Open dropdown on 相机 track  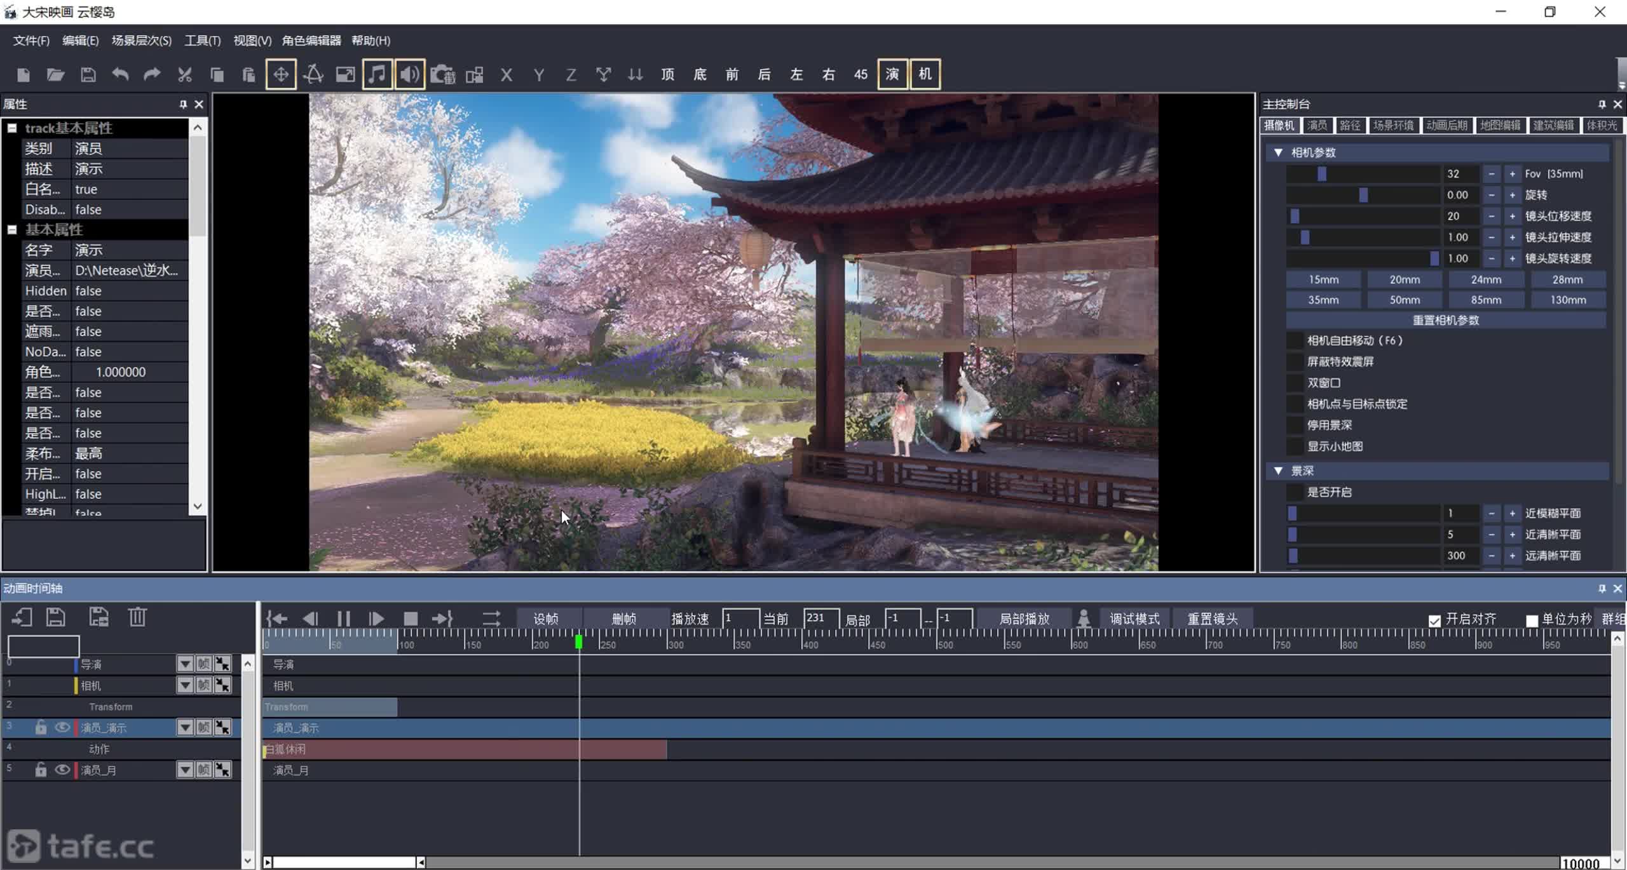coord(185,685)
